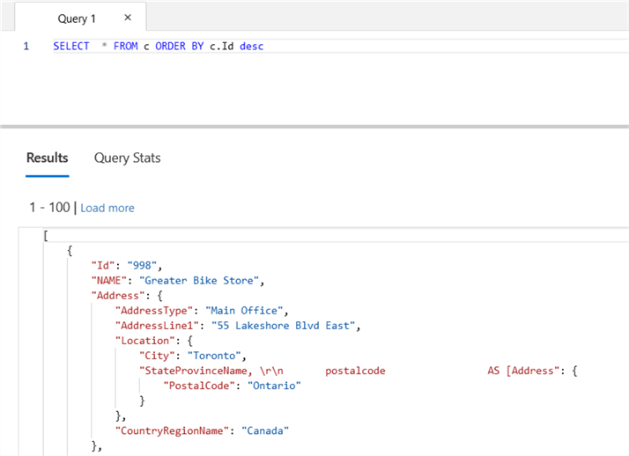Image resolution: width=629 pixels, height=456 pixels.
Task: Click the "AddressType" Main Office line
Action: point(202,311)
